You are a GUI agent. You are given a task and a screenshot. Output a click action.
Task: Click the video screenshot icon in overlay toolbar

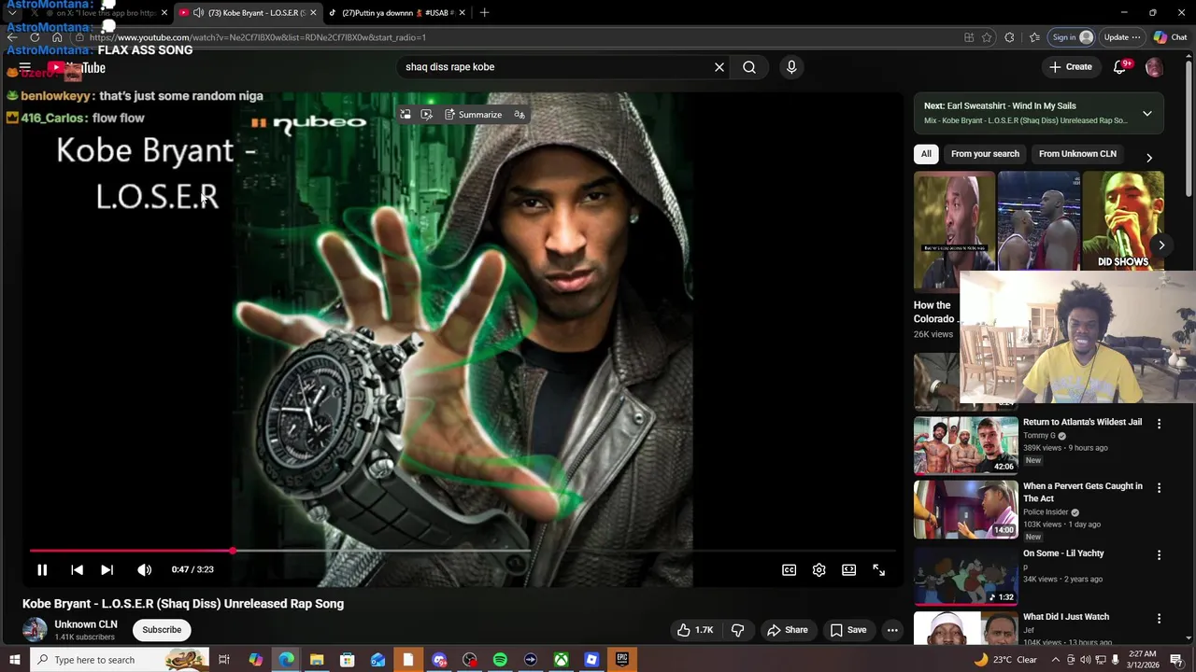(x=426, y=115)
